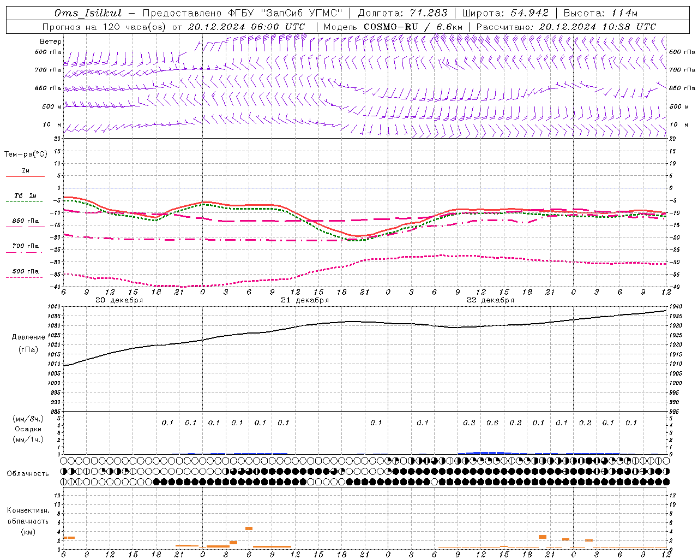Click the computed time Рассчитано: 20.12.2024 10:38 UTC
The height and width of the screenshot is (559, 698).
point(566,27)
